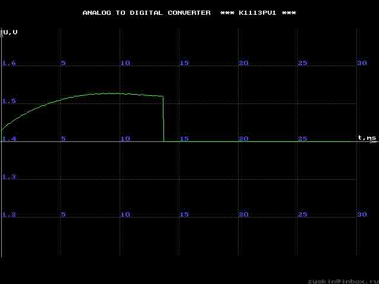Viewport: 379px width, 284px height.
Task: Click the t,ms axis label
Action: [x=367, y=138]
